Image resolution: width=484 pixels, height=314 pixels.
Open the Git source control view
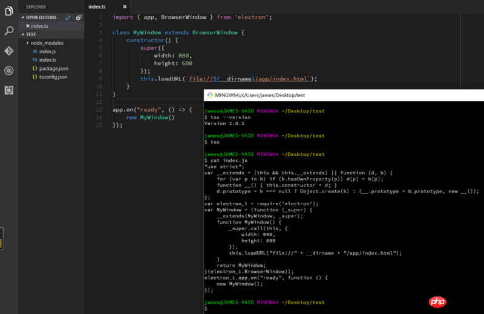point(9,51)
